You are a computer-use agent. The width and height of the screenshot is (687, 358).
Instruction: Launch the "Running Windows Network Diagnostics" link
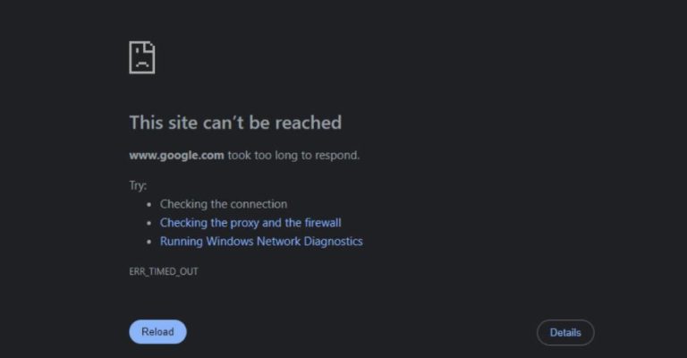coord(261,242)
